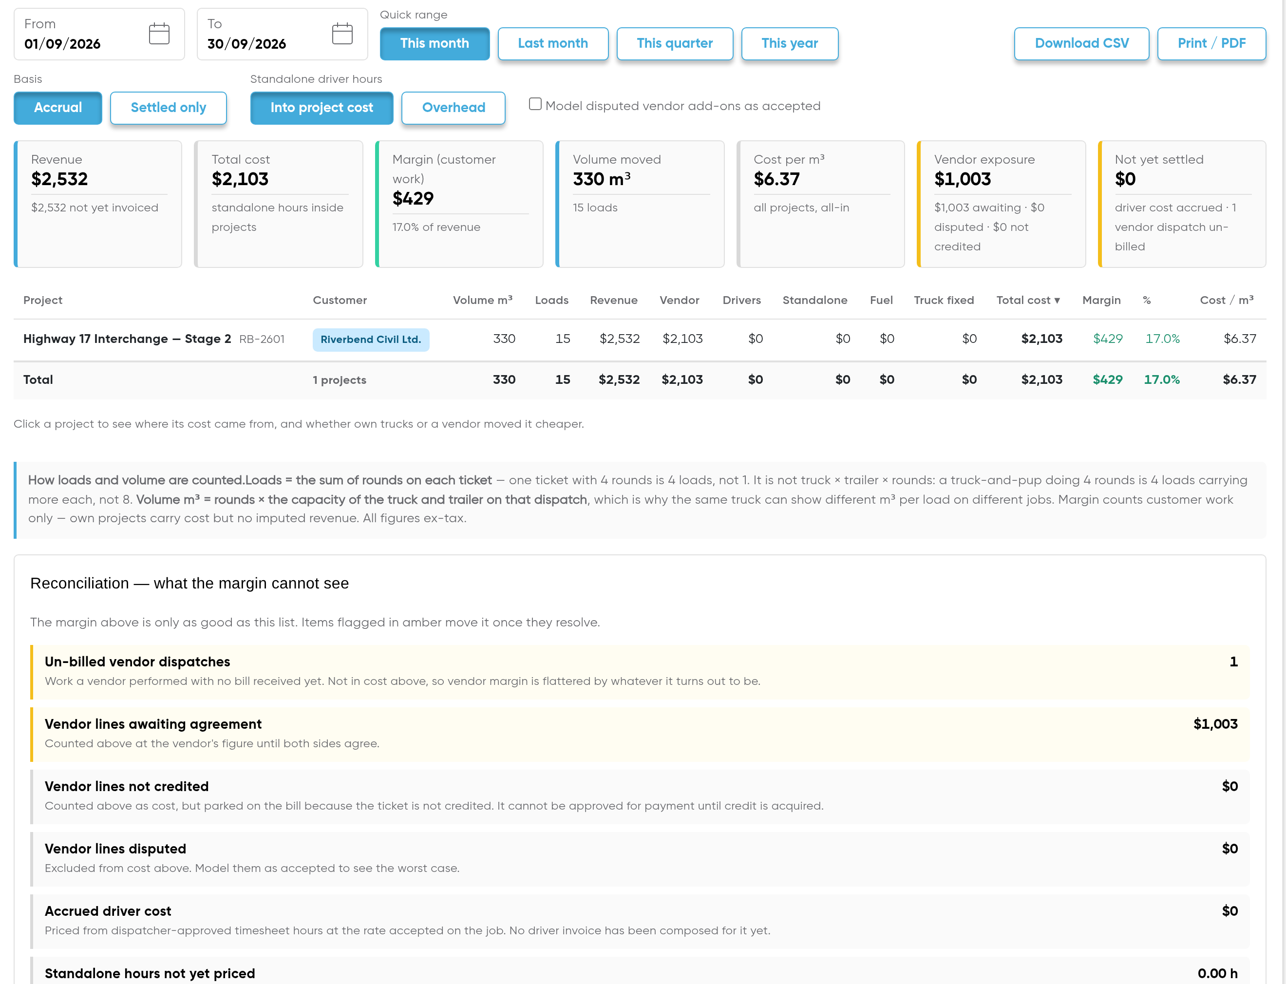
Task: Edit the From date field 01/09/2026
Action: tap(99, 34)
